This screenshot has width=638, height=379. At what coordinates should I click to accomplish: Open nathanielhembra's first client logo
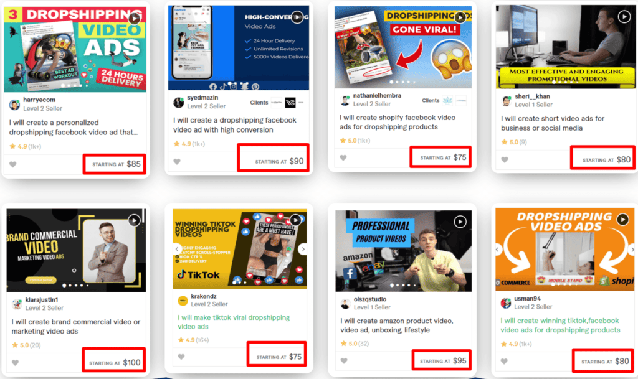447,100
